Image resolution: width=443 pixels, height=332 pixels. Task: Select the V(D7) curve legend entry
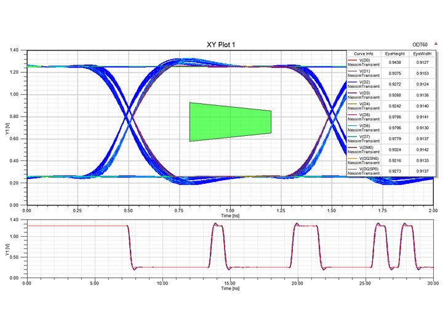pos(364,139)
